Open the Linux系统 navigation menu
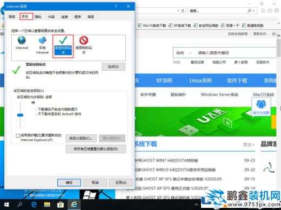 [200, 80]
